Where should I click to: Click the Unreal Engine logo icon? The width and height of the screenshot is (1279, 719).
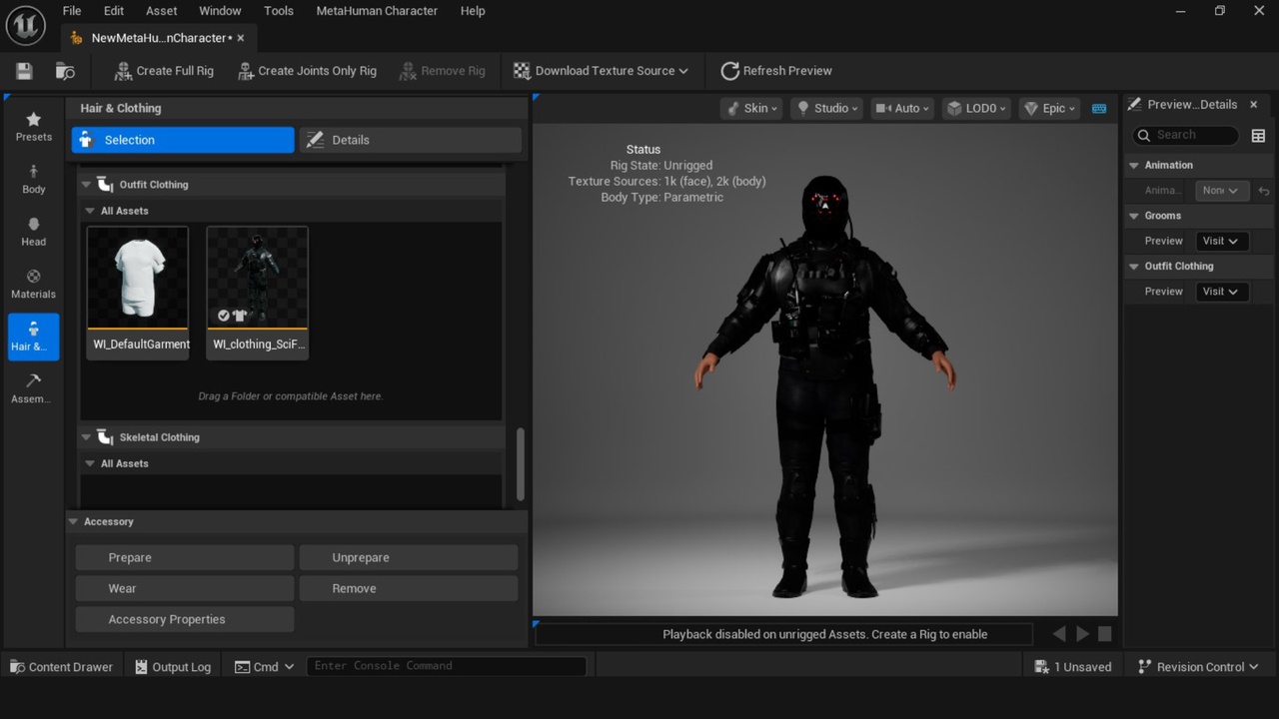click(25, 25)
